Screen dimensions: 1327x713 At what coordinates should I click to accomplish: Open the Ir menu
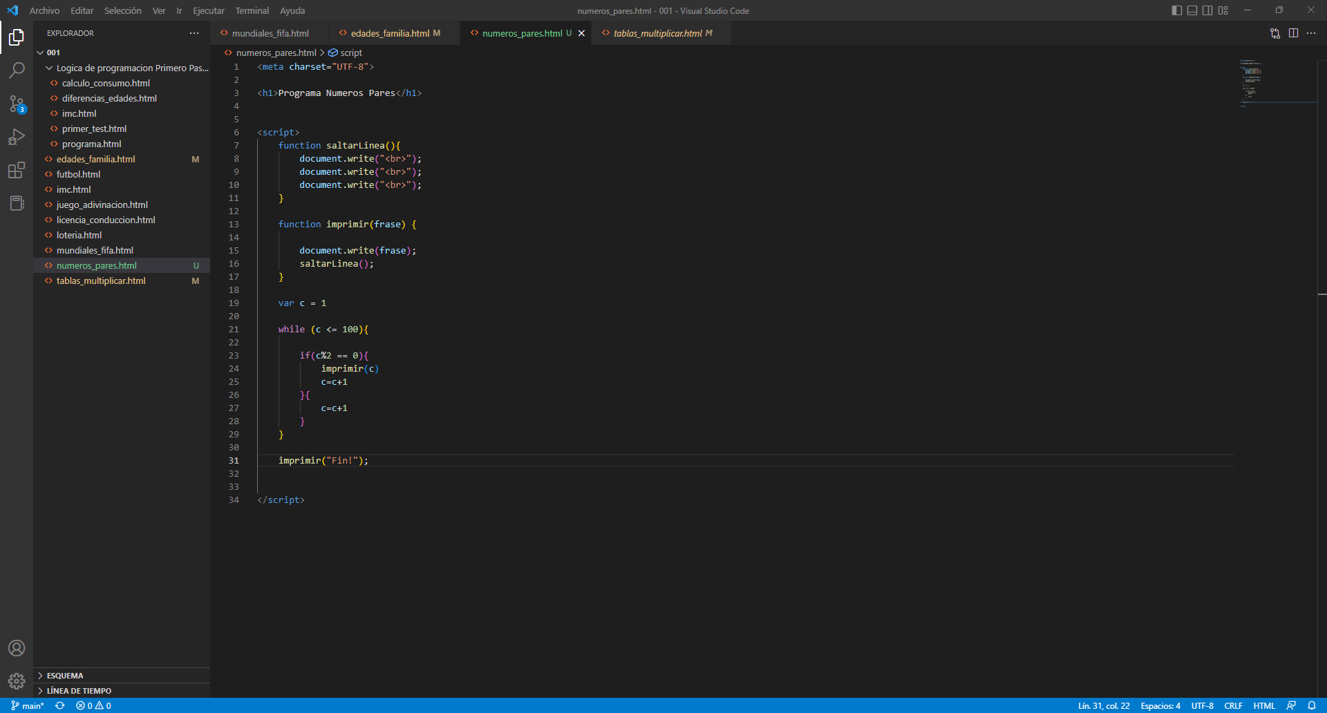(179, 10)
